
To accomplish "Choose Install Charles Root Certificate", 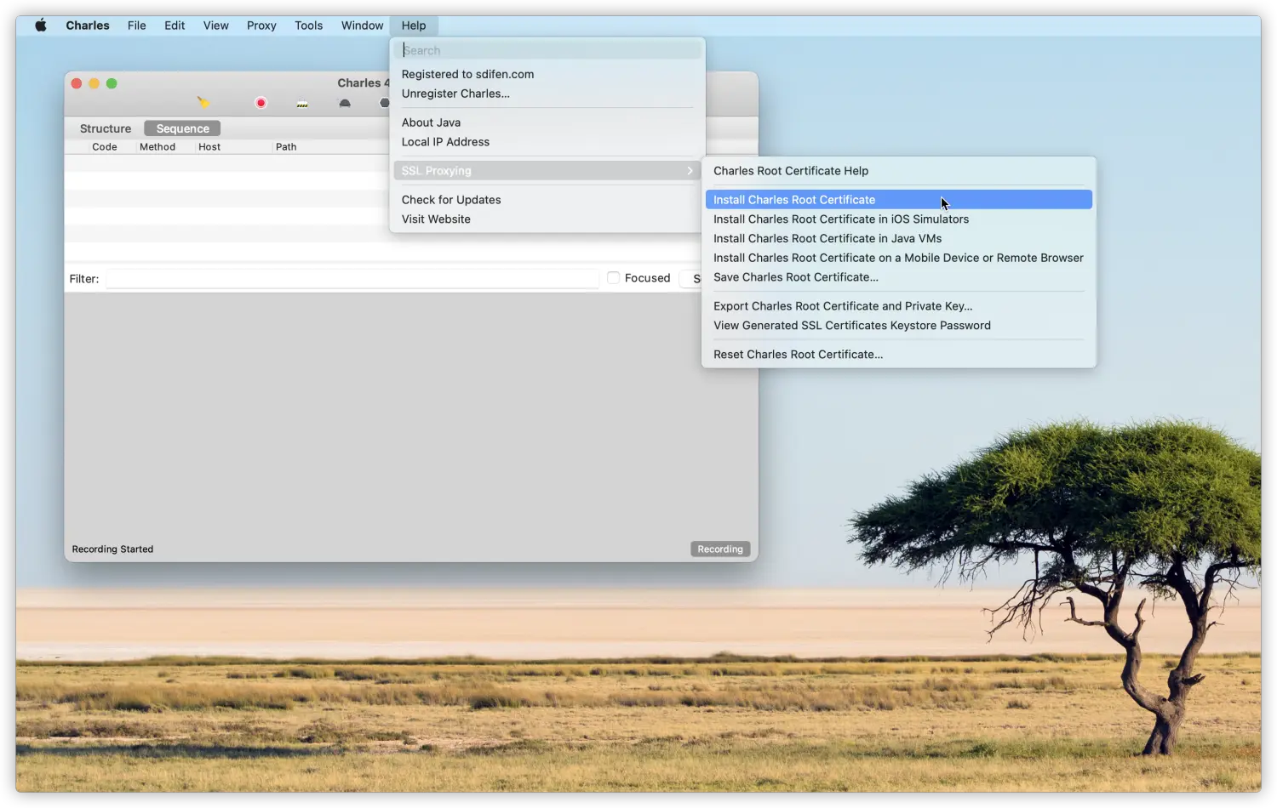I will point(899,200).
